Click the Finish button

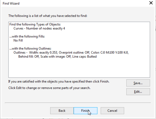point(85,111)
